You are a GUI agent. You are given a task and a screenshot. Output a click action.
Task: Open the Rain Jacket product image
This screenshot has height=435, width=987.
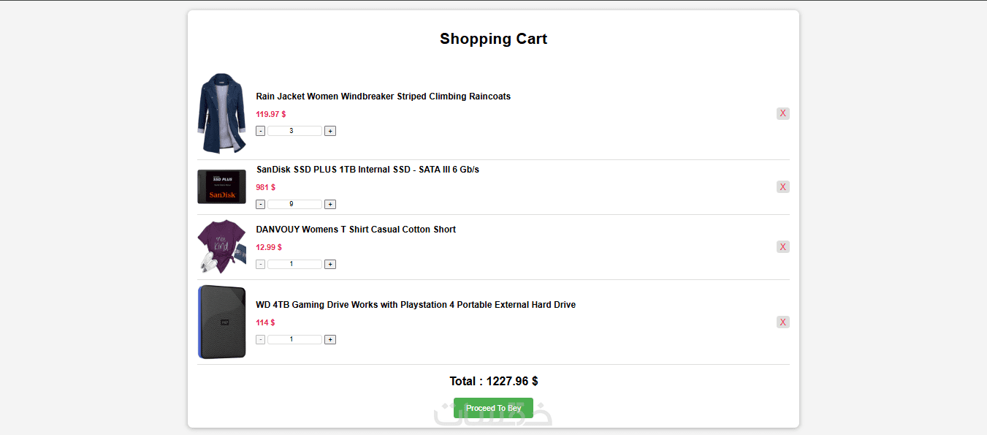pos(221,113)
